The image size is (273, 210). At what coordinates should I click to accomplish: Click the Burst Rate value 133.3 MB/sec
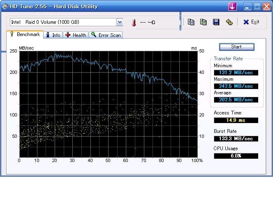pyautogui.click(x=236, y=139)
